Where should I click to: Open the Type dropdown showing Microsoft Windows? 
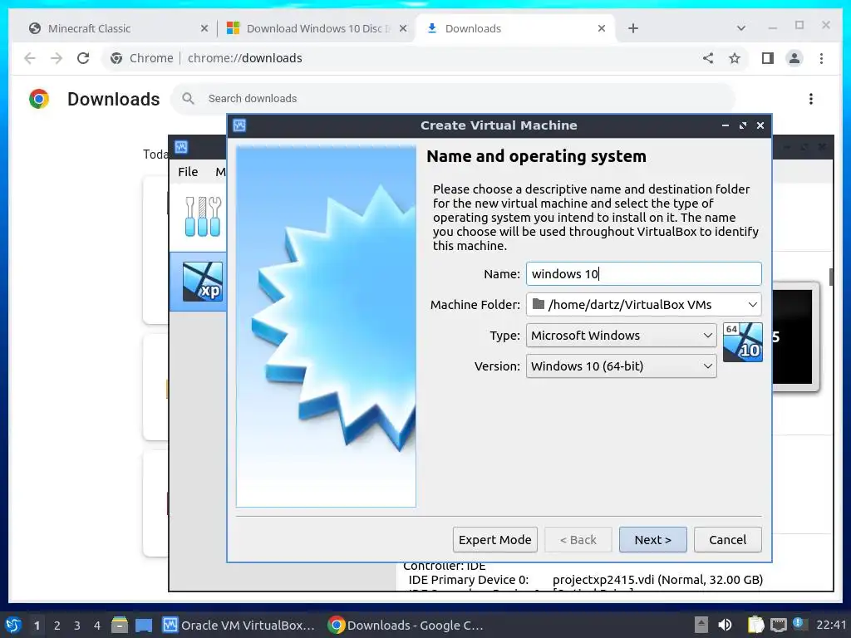click(x=622, y=336)
